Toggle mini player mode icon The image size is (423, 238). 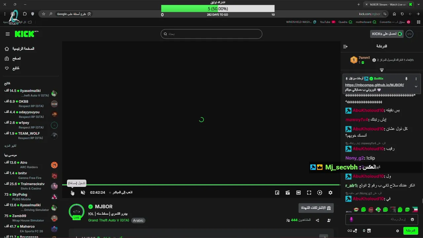277,193
